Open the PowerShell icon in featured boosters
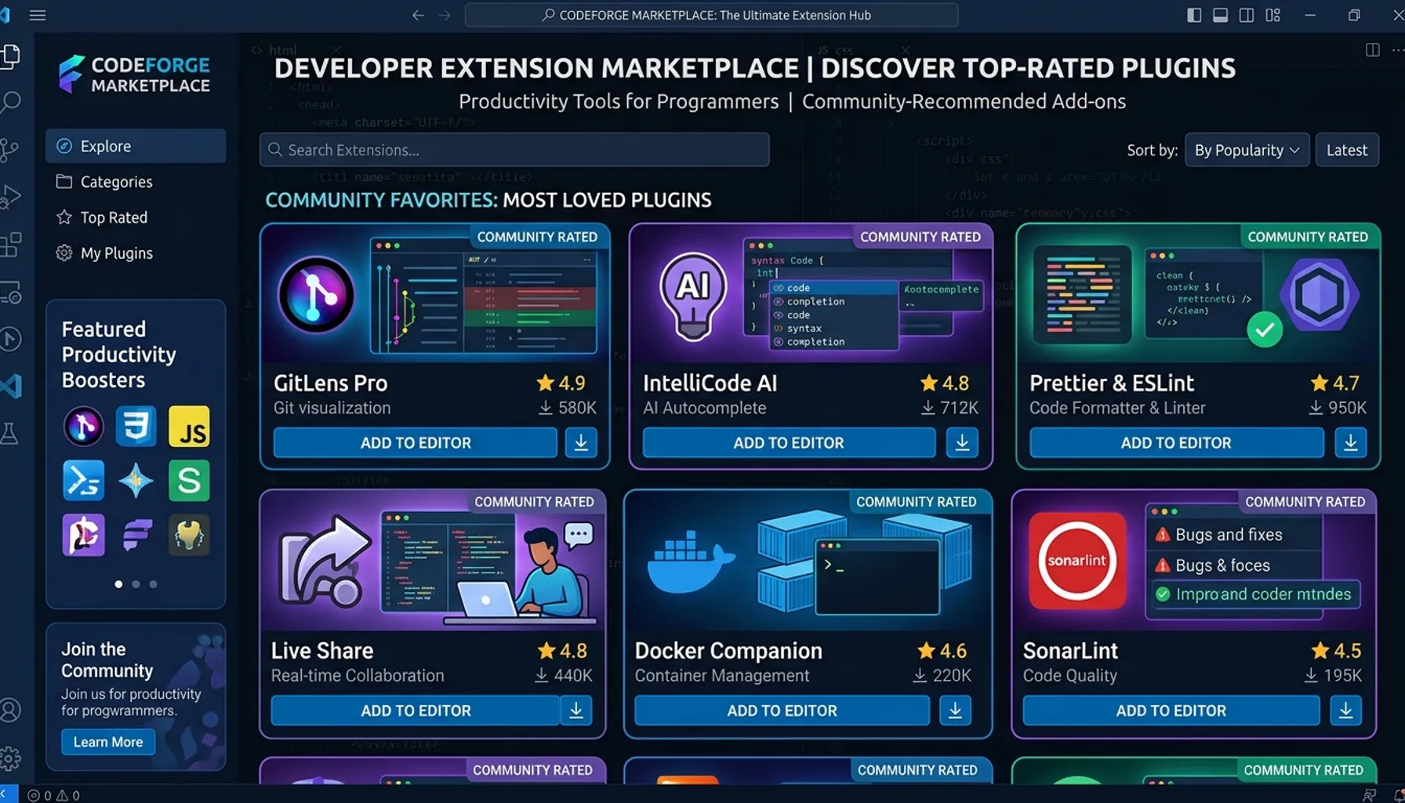The image size is (1405, 803). 83,481
